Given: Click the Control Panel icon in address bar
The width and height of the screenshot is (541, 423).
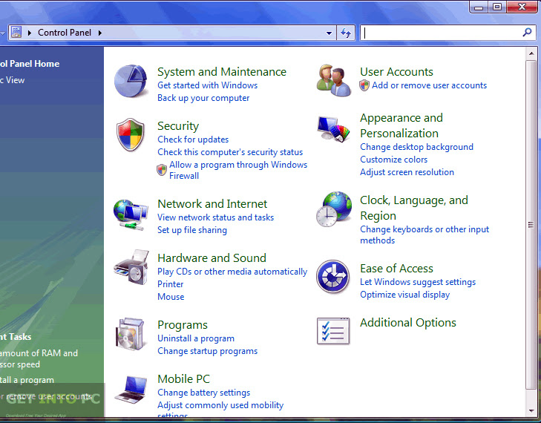Looking at the screenshot, I should pos(16,33).
